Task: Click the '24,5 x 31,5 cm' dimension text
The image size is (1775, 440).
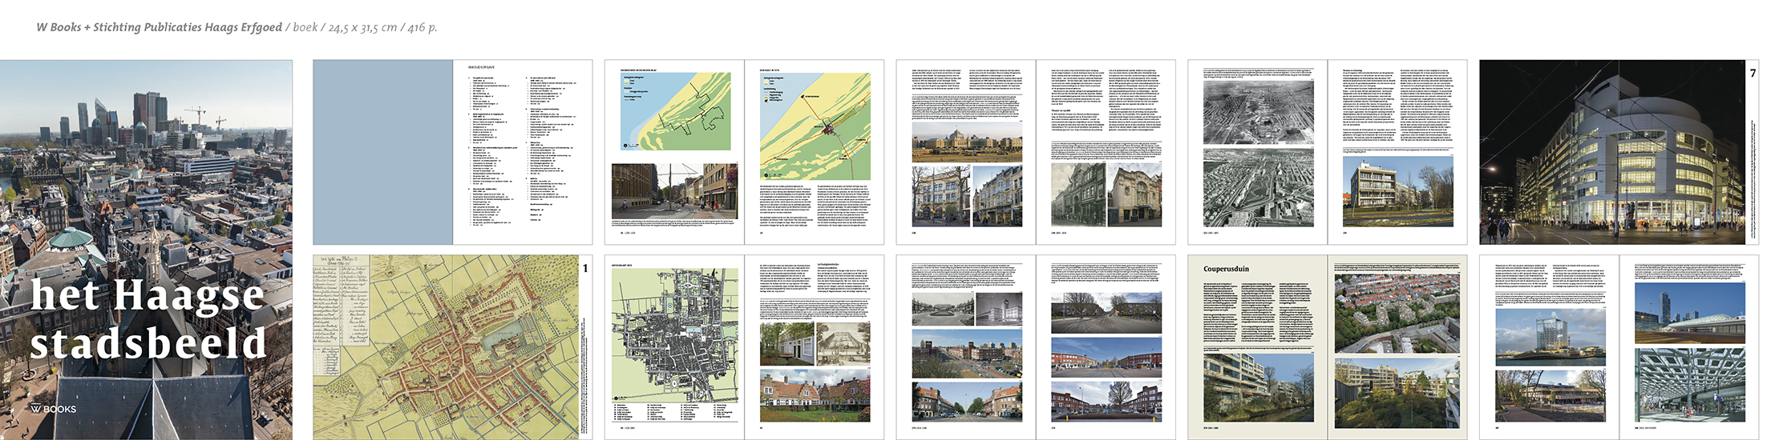Action: pos(363,27)
